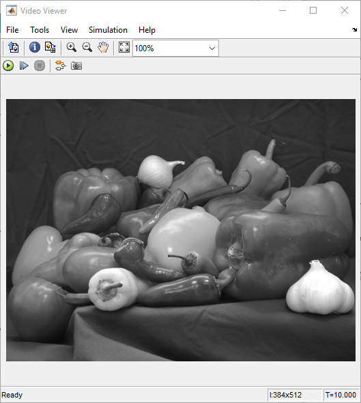
Task: Open the Simulation menu
Action: click(x=108, y=30)
